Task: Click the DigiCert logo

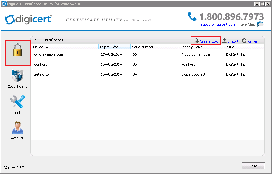Action: pyautogui.click(x=29, y=20)
